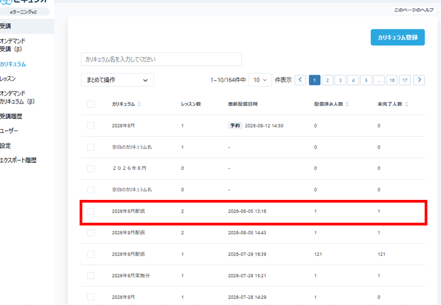Click the date 2026-07-29 15:21
Image resolution: width=441 pixels, height=305 pixels.
[x=247, y=276]
